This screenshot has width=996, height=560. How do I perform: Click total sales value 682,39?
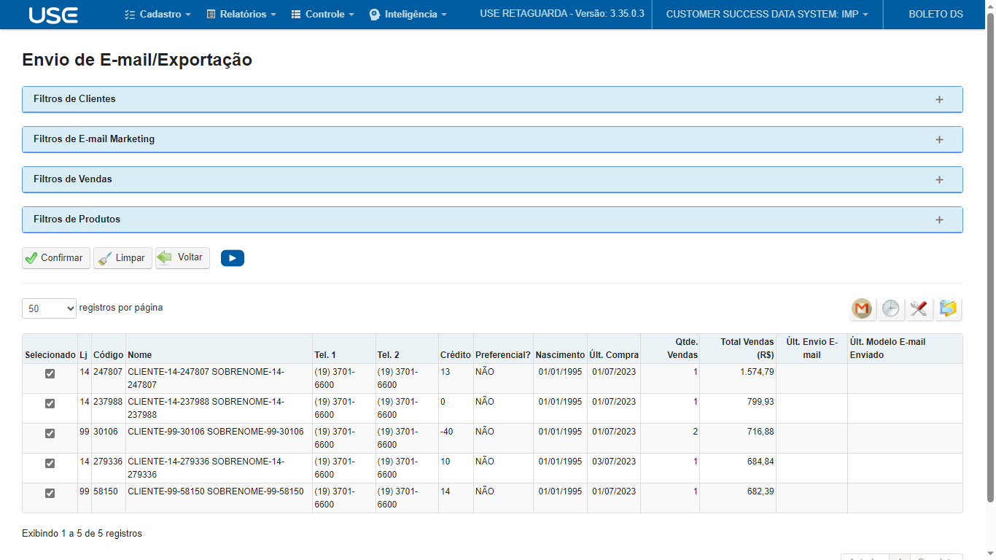tap(760, 491)
